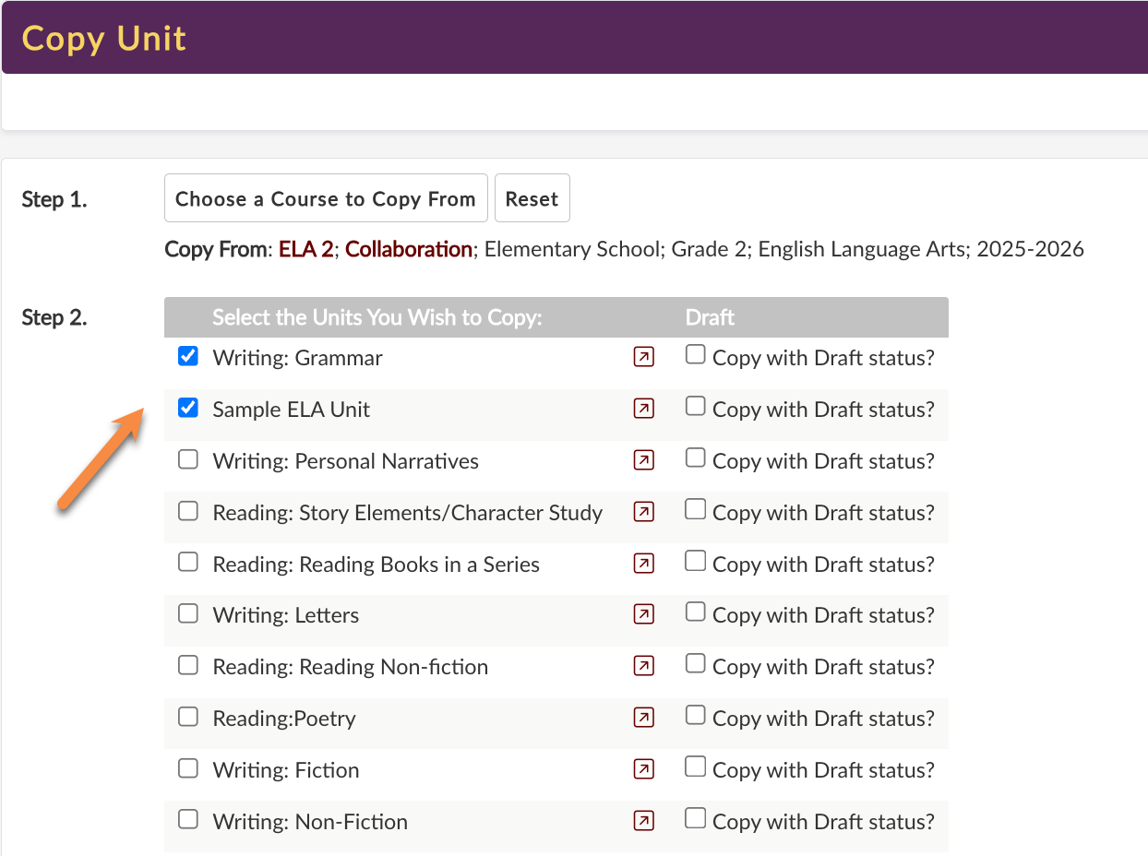The height and width of the screenshot is (856, 1148).
Task: Click Choose a Course to Copy From button
Action: click(326, 198)
